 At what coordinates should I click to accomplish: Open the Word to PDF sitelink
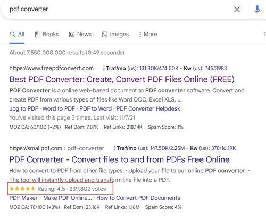(x=59, y=108)
